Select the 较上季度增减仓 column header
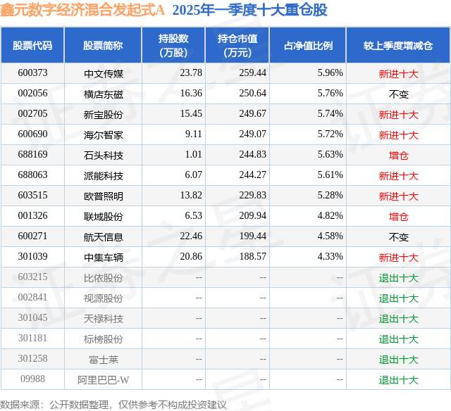 pos(398,46)
